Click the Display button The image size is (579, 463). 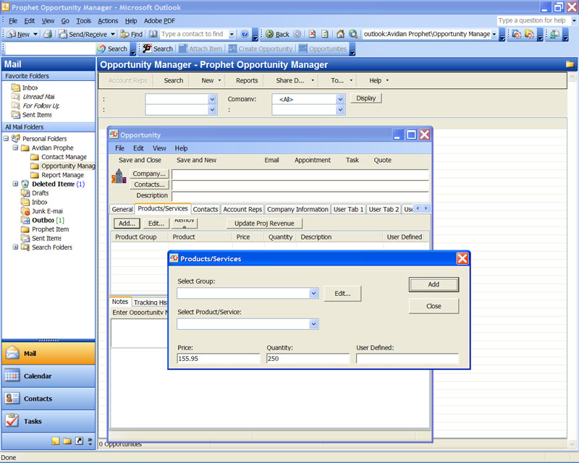[366, 98]
